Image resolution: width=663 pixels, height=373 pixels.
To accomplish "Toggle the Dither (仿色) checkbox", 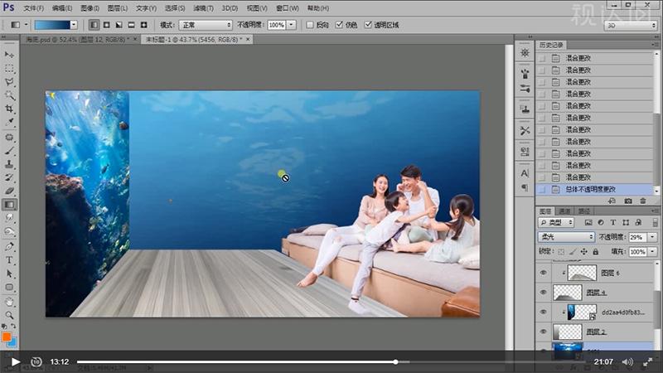I will pos(339,25).
